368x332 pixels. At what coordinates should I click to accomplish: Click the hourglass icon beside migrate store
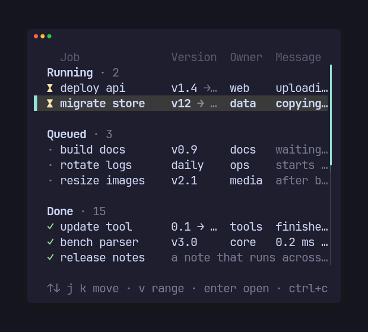pos(50,103)
